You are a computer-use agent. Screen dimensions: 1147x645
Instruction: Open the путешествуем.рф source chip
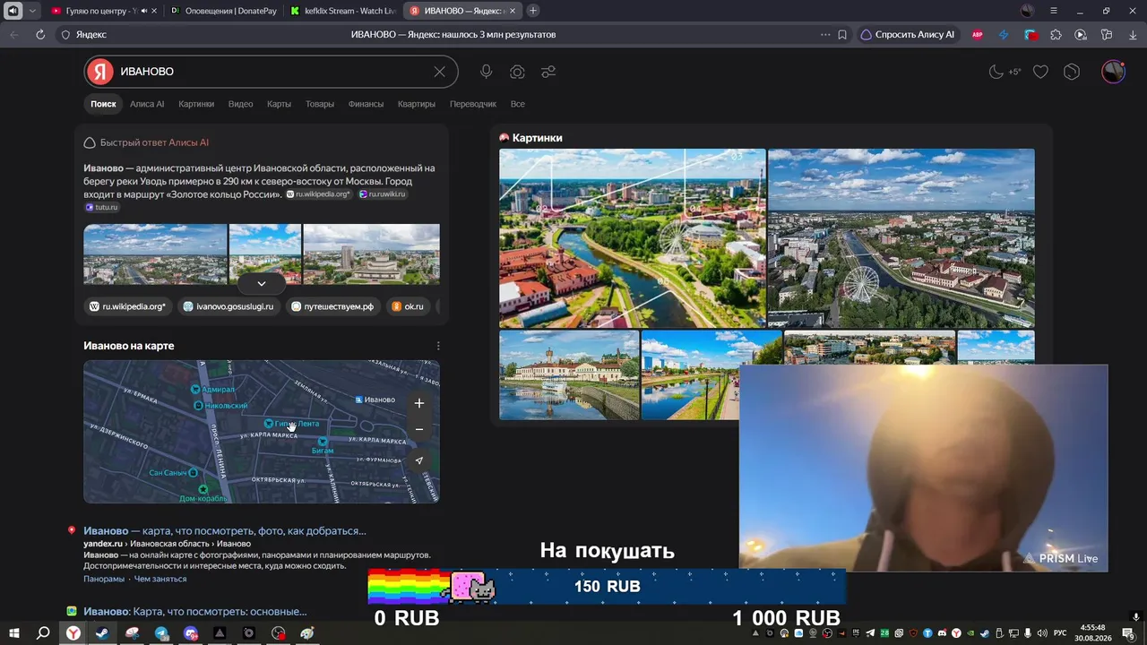point(332,306)
